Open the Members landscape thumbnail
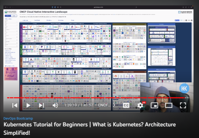199x138 pixels. click(x=162, y=57)
